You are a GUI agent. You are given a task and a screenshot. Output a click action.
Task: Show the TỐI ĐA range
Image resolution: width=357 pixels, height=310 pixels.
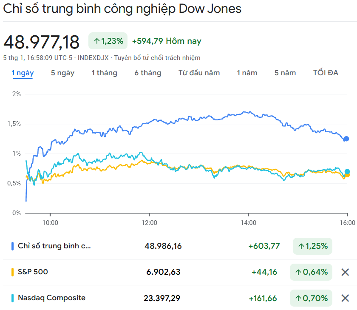[x=326, y=73]
